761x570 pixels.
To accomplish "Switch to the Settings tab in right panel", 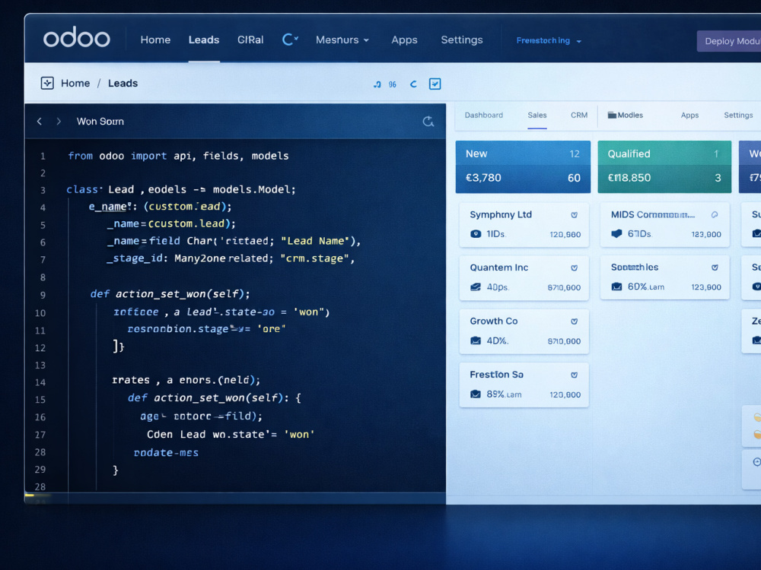I will [x=738, y=116].
